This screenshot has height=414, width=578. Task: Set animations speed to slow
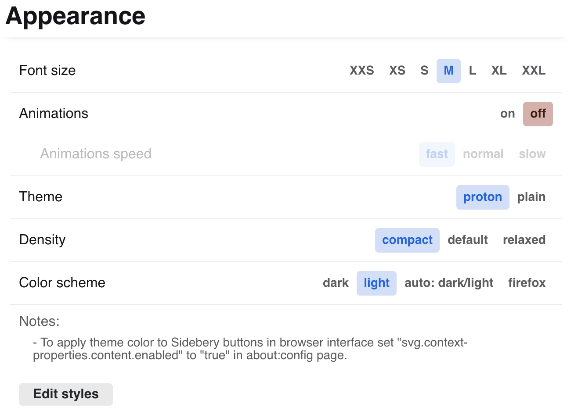532,154
